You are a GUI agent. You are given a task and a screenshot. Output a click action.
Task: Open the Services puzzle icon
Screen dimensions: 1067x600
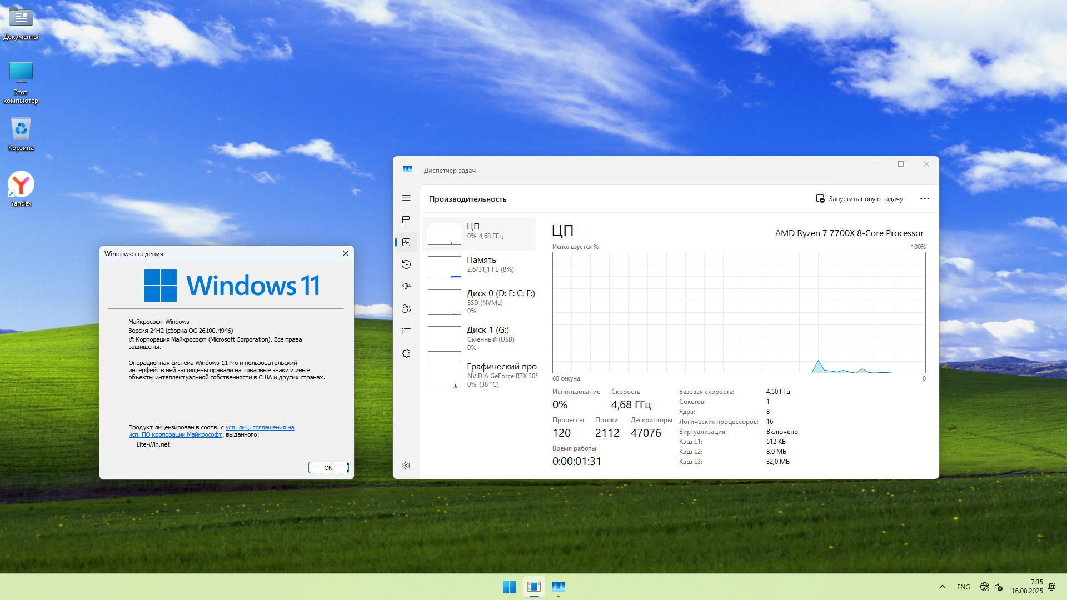pyautogui.click(x=406, y=353)
